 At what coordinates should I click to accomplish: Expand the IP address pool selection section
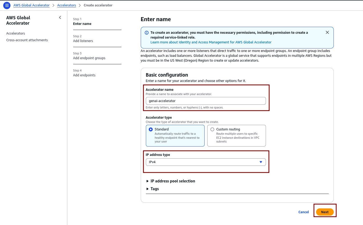click(x=173, y=181)
